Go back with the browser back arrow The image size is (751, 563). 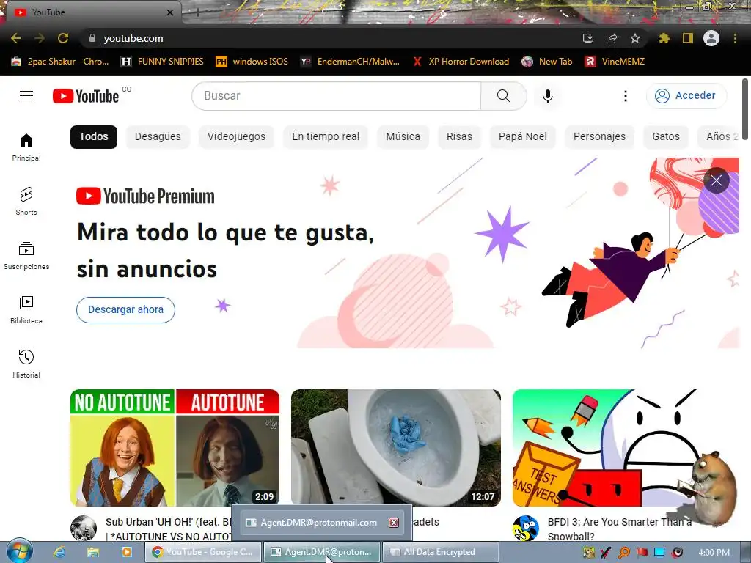pos(16,38)
